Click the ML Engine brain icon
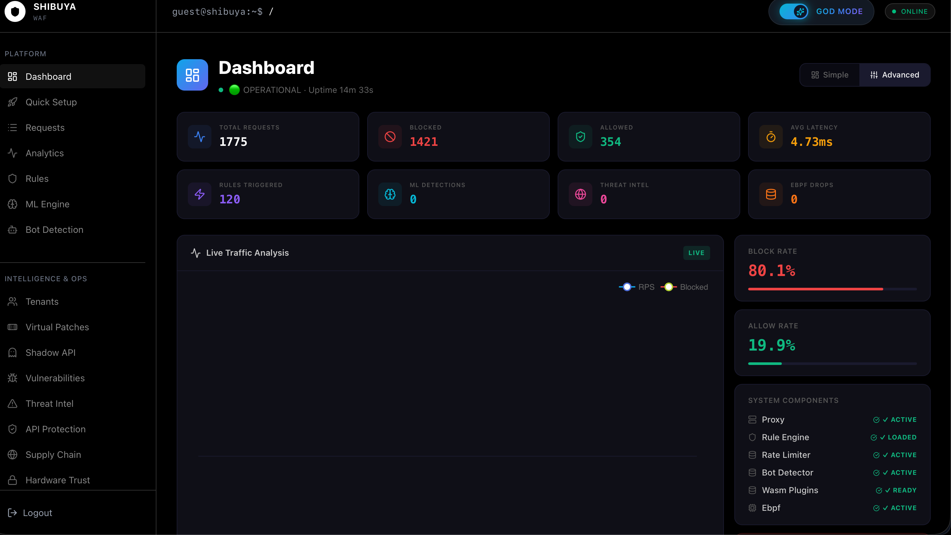 (12, 204)
